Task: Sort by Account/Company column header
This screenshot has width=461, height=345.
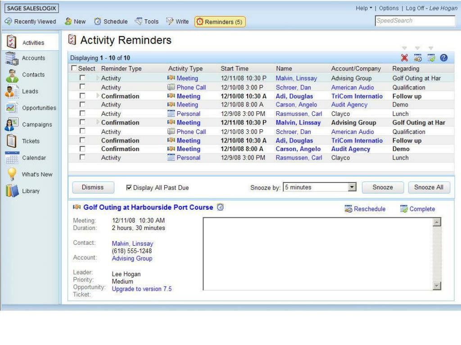Action: [356, 69]
